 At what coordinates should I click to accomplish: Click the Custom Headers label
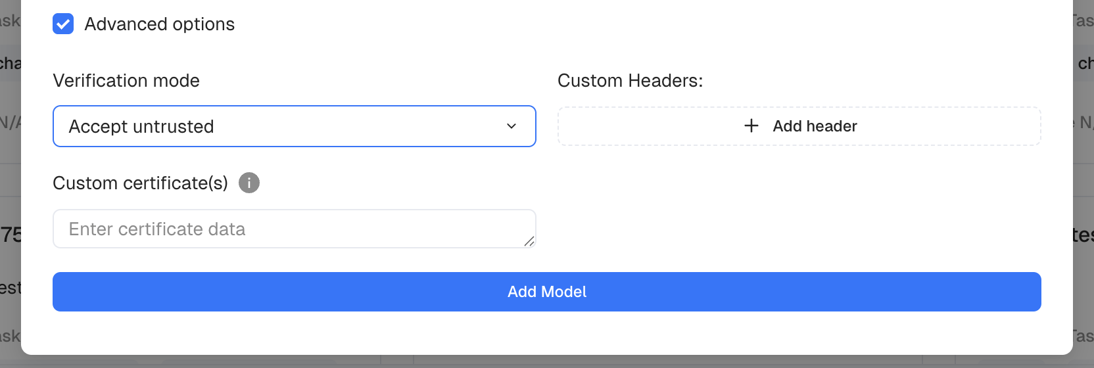(x=630, y=80)
